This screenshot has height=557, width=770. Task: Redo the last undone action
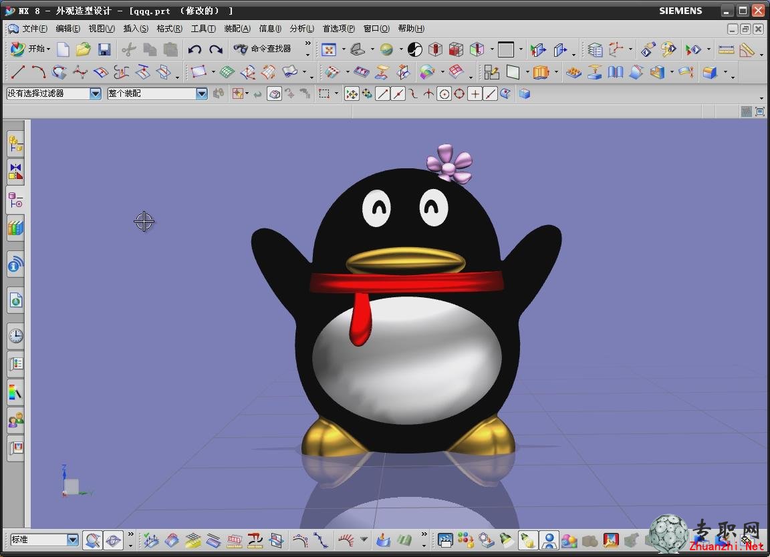click(216, 49)
